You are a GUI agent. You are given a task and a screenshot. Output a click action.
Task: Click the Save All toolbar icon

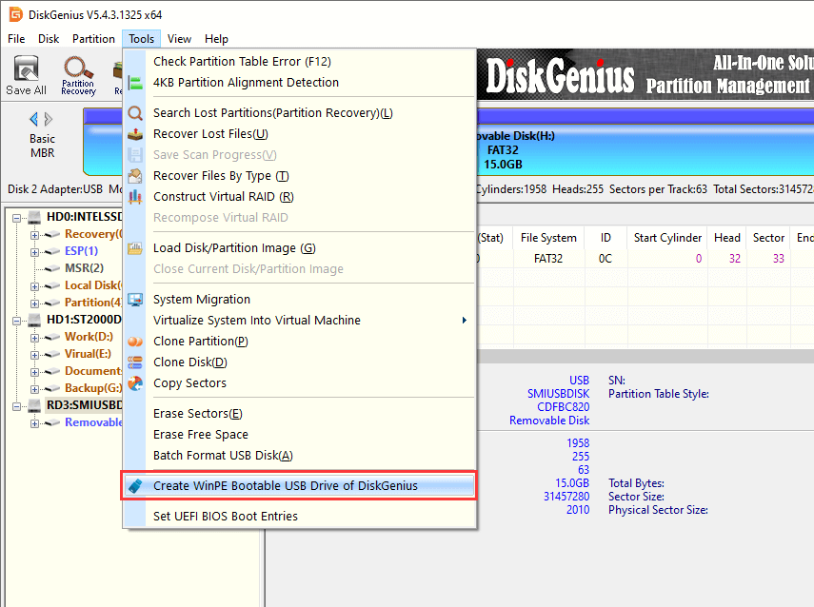click(x=26, y=74)
